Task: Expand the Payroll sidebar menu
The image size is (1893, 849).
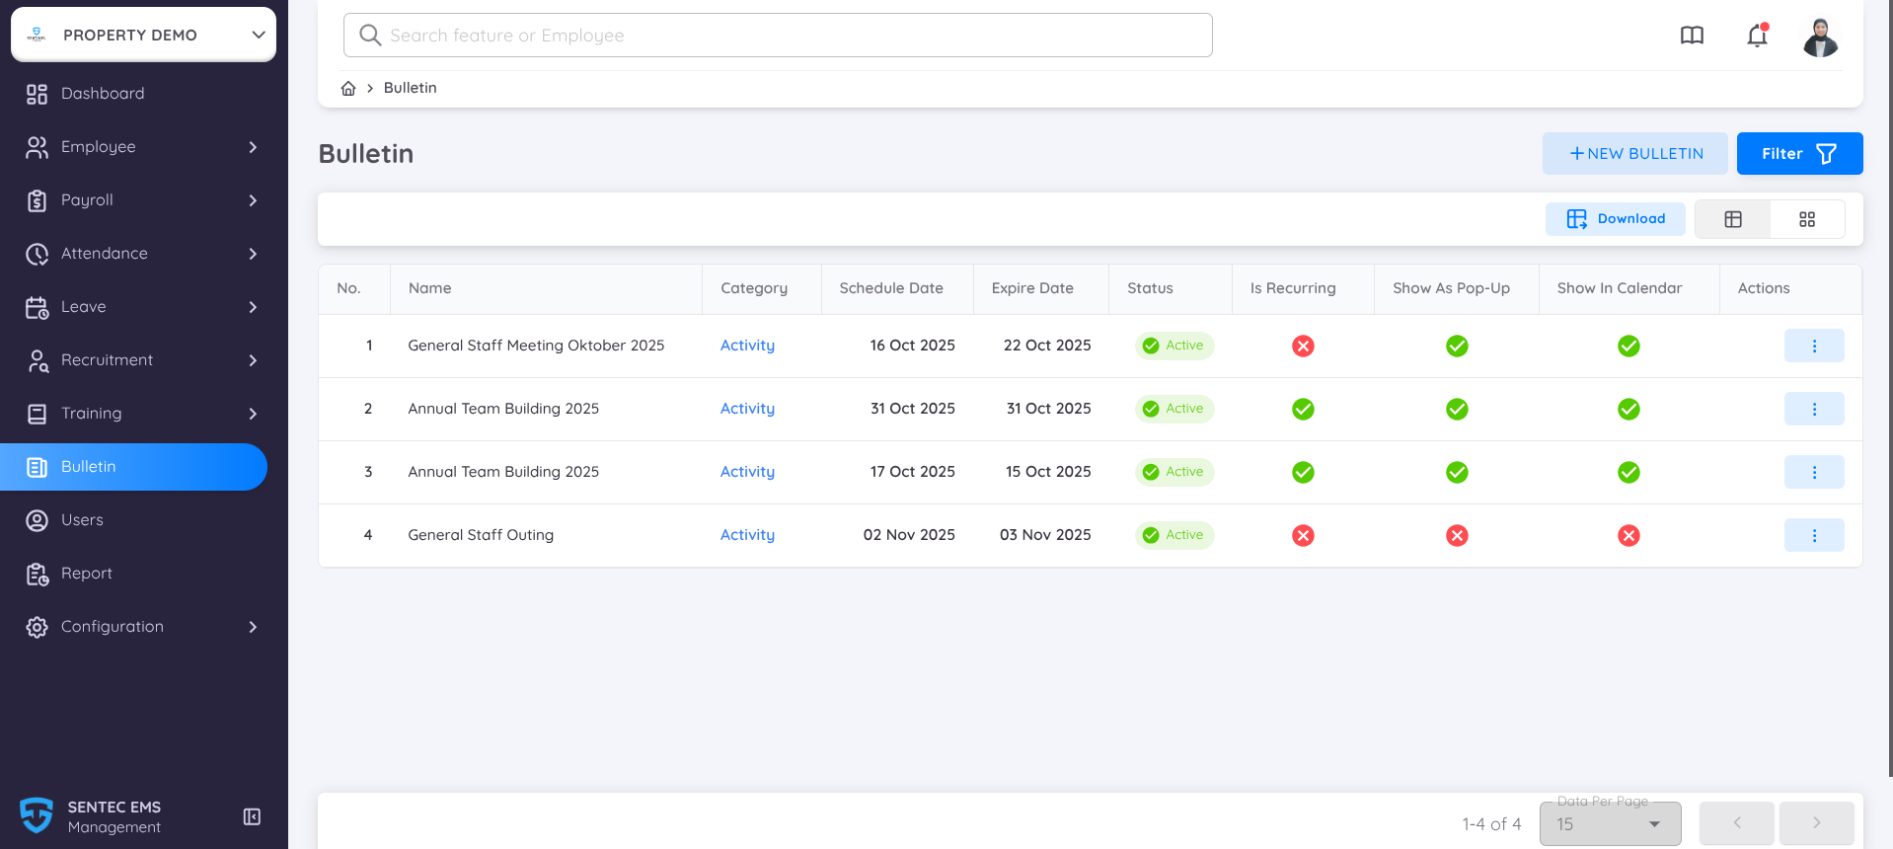Action: 143,200
